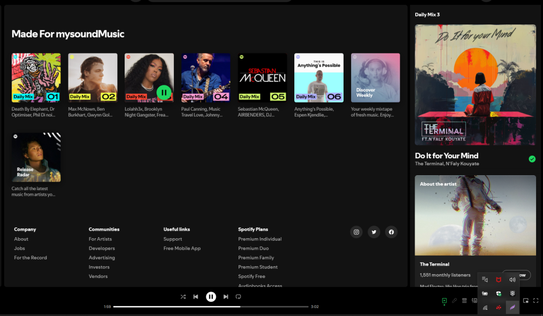Enter full screen mode icon
The height and width of the screenshot is (316, 543).
(536, 301)
